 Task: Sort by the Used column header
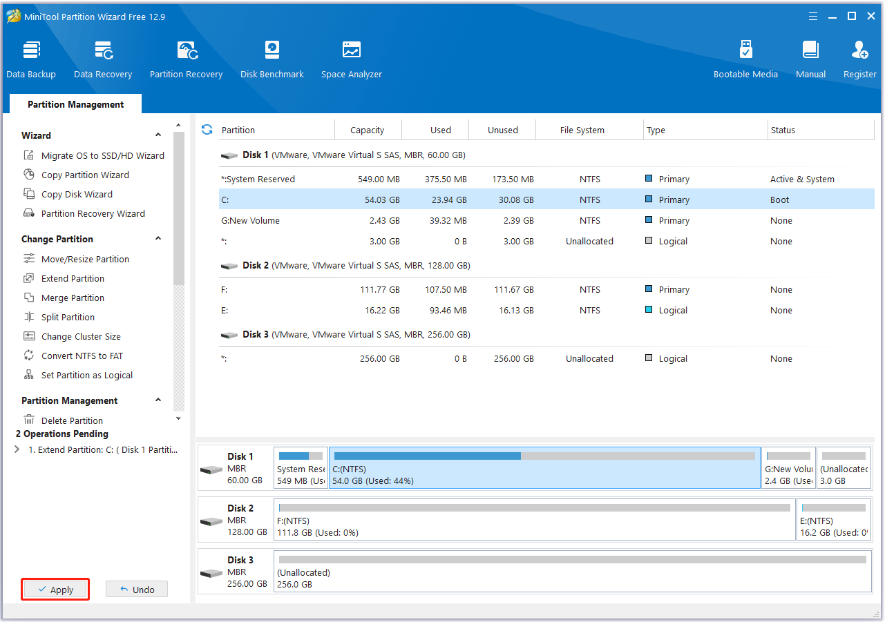[x=435, y=130]
